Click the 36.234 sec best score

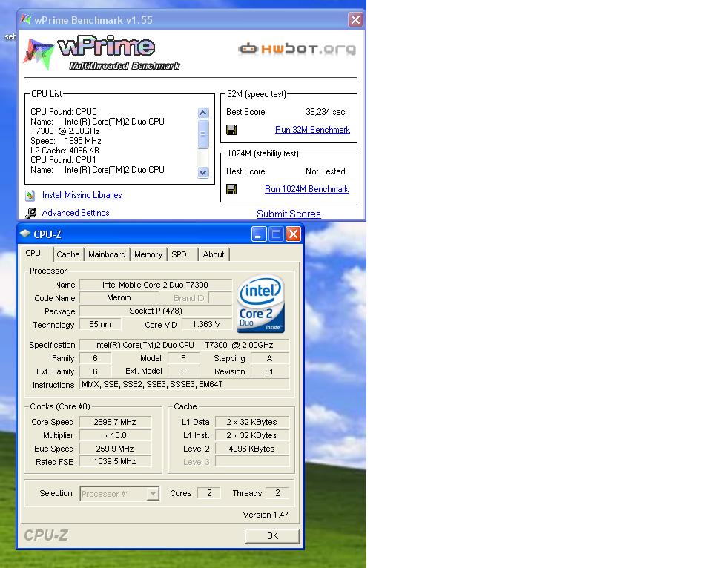[325, 112]
